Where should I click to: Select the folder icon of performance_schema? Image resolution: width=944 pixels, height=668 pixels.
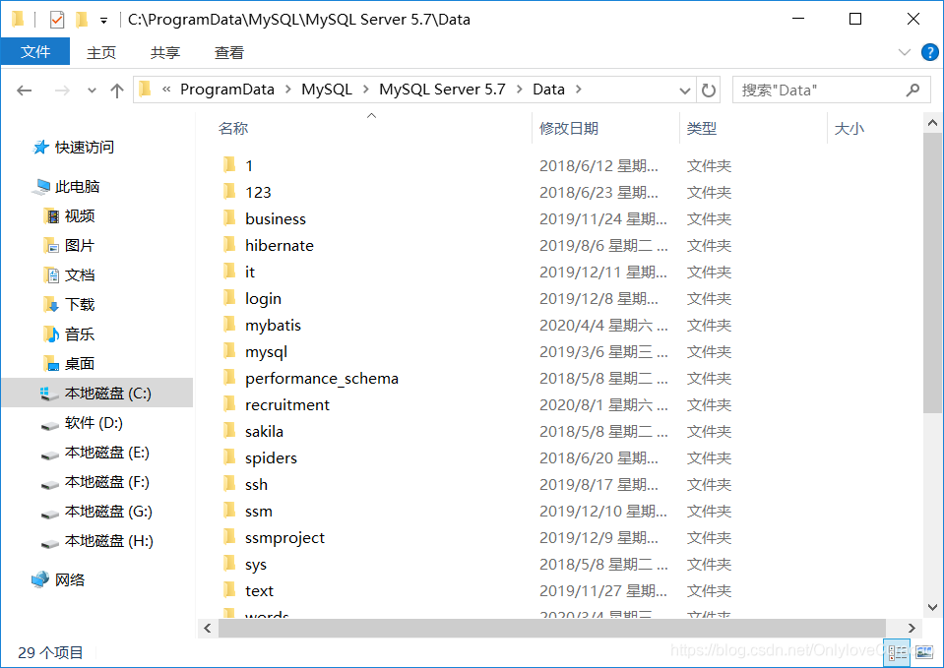pos(229,377)
